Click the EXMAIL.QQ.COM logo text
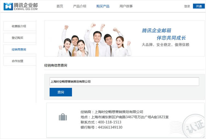The height and width of the screenshot is (139, 206). tap(26, 9)
